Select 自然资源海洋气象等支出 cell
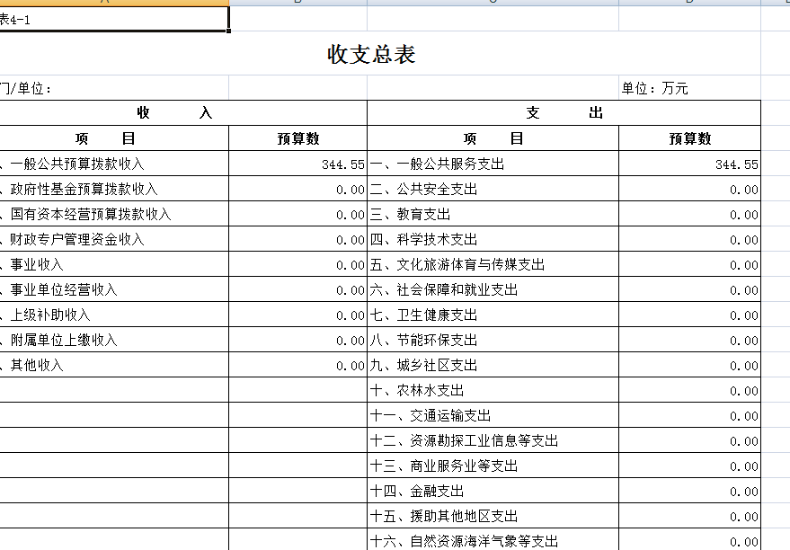 (493, 540)
